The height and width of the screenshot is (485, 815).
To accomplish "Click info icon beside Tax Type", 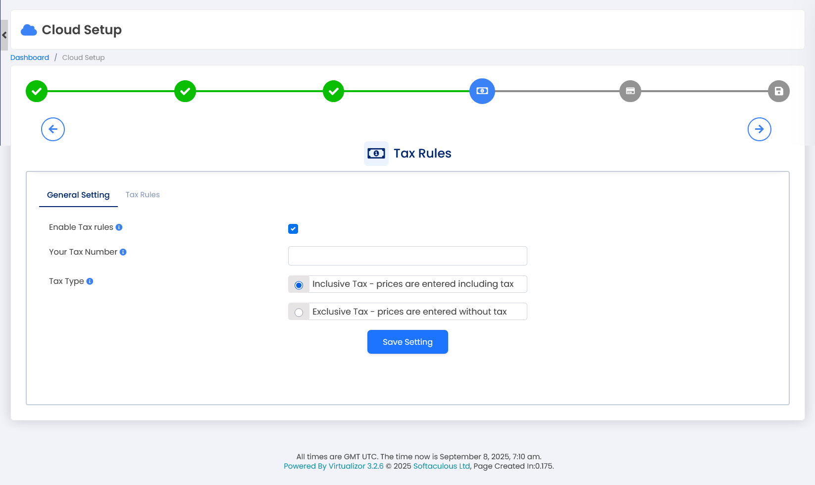I will 90,281.
